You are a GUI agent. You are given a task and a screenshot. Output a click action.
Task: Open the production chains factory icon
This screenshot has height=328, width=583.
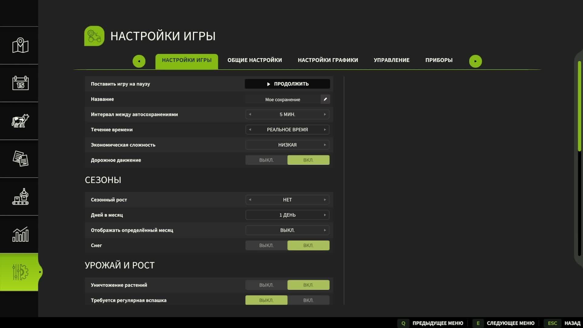tap(20, 196)
